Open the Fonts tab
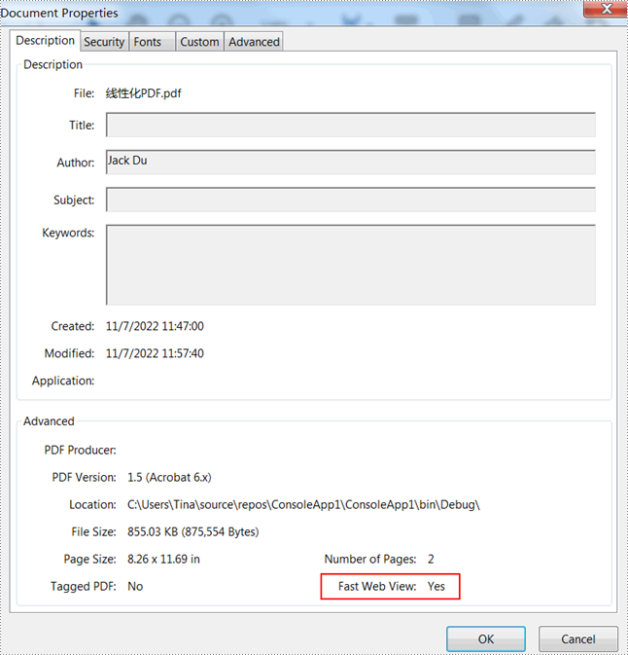Viewport: 628px width, 655px height. pos(152,42)
